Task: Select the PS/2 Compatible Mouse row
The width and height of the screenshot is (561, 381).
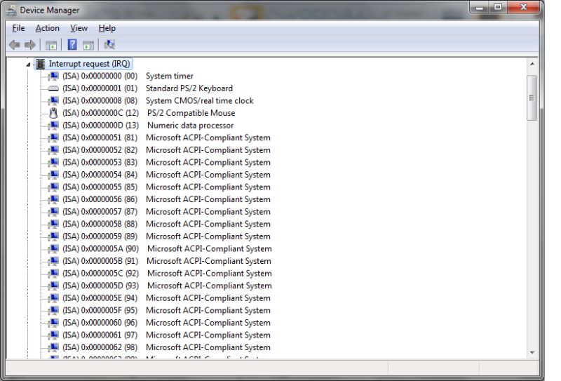Action: pos(149,113)
